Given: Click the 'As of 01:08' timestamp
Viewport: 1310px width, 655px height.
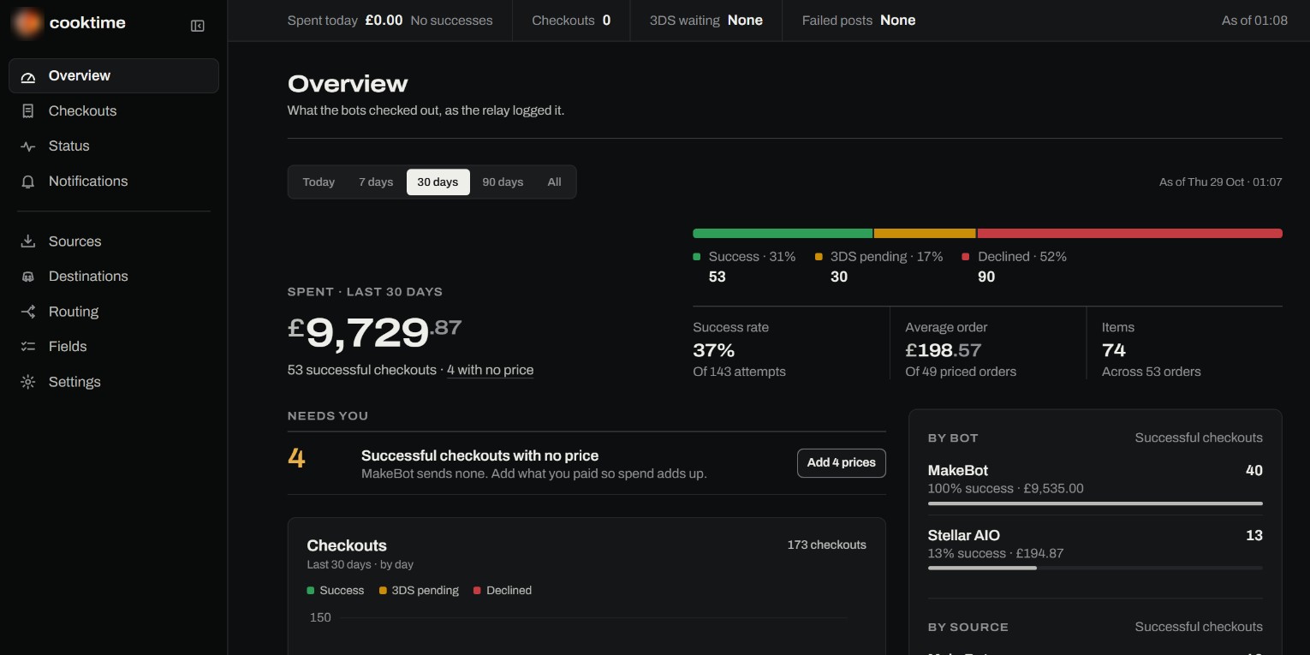Looking at the screenshot, I should click(1254, 21).
